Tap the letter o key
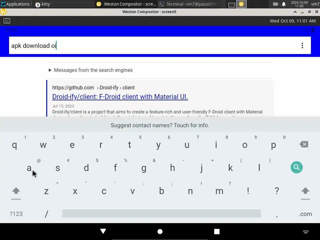320x240 pixels. click(245, 145)
